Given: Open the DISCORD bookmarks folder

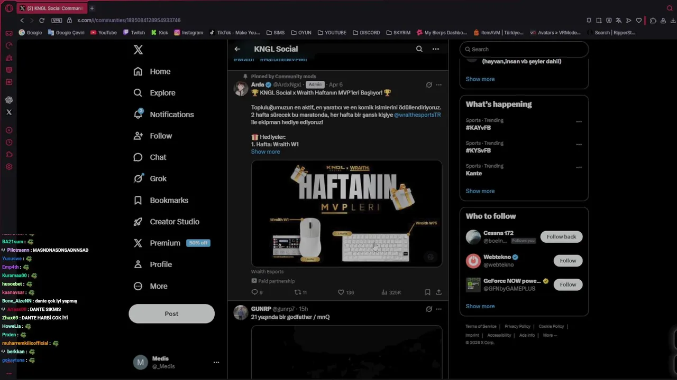Looking at the screenshot, I should click(x=366, y=33).
